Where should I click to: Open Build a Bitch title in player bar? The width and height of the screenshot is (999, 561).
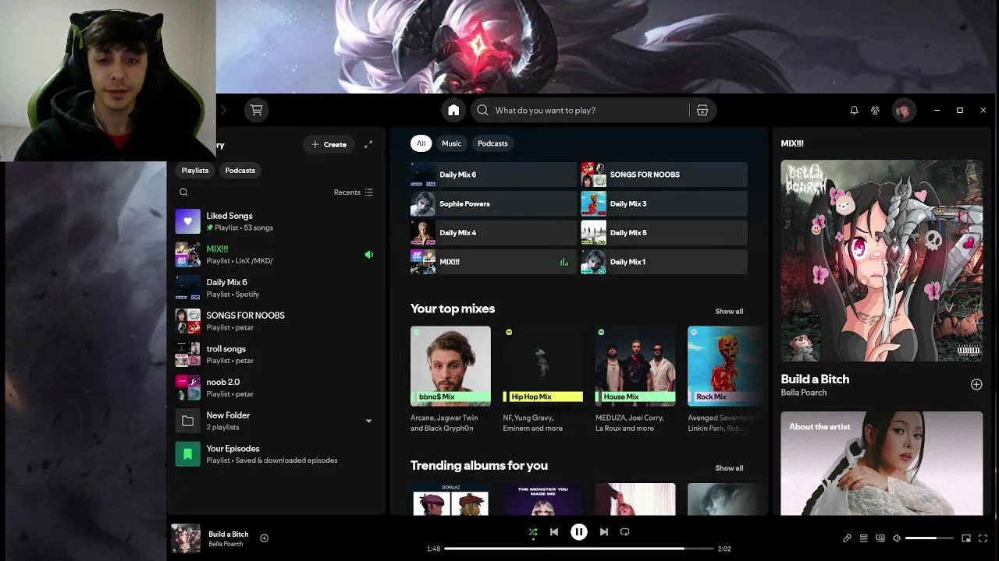(x=228, y=534)
